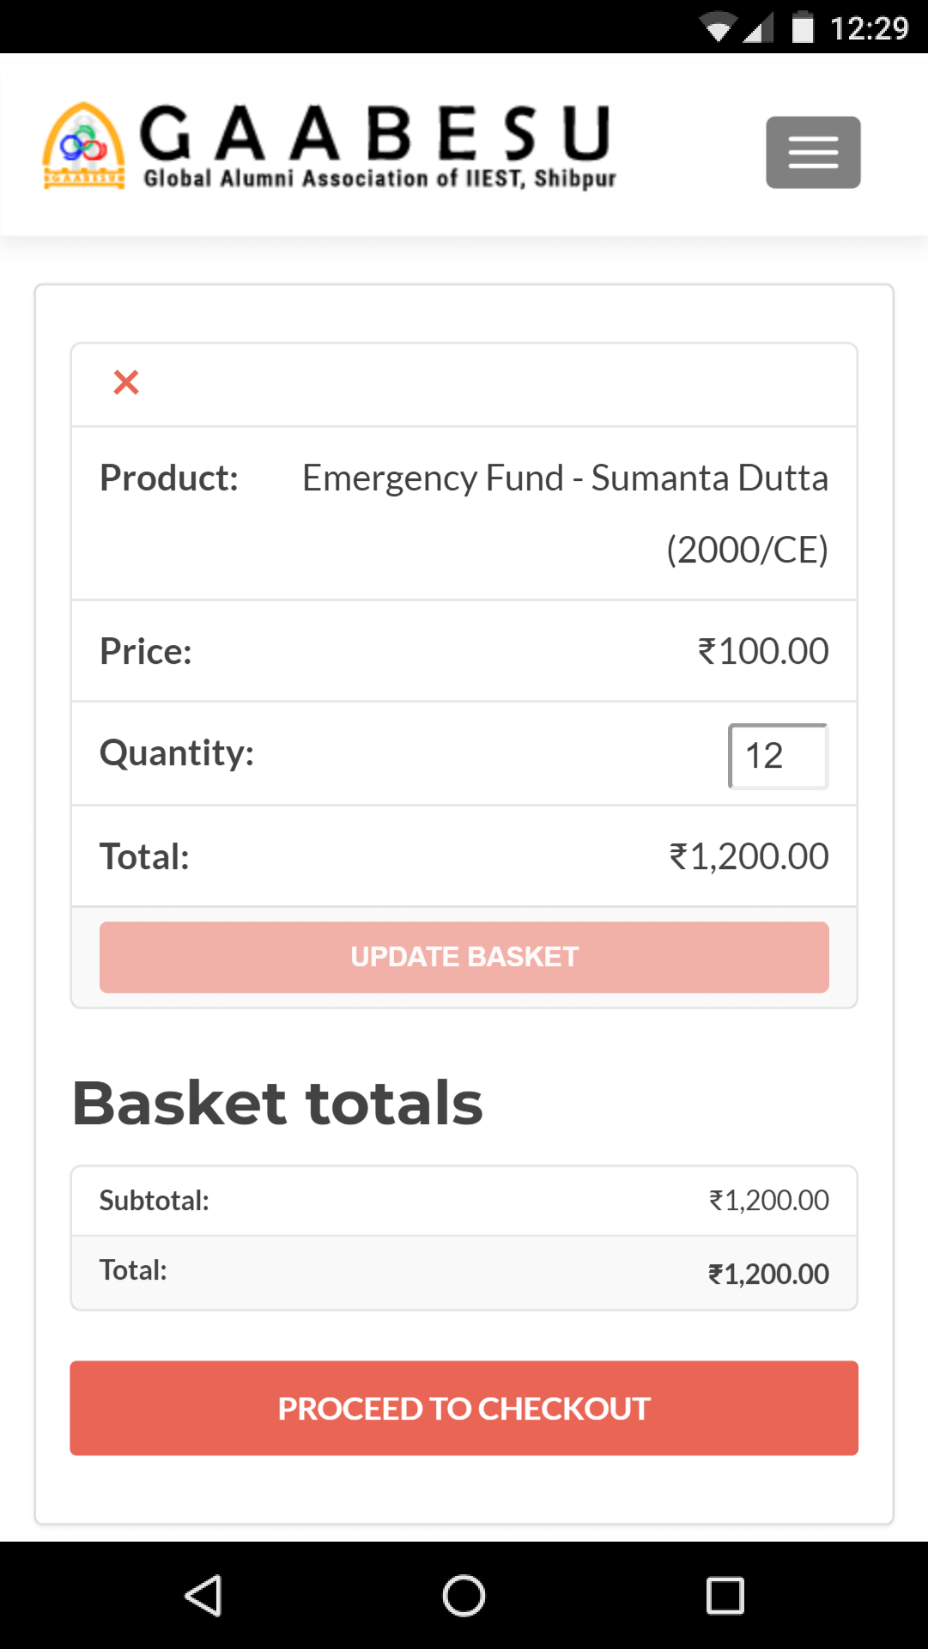This screenshot has height=1649, width=928.
Task: Remove the Emergency Fund item with red X
Action: pyautogui.click(x=126, y=382)
